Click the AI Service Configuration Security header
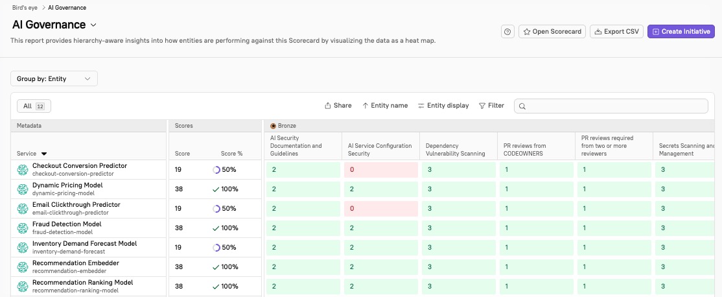This screenshot has height=297, width=722. click(380, 150)
